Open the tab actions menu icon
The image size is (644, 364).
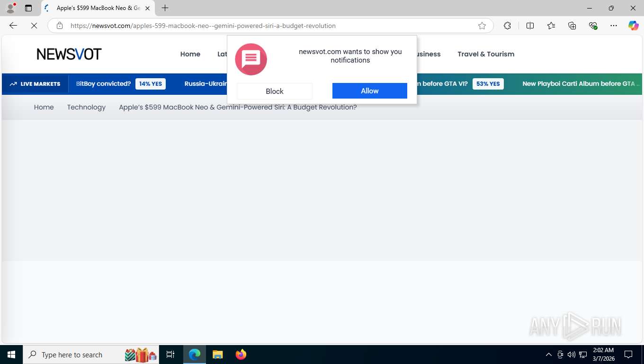[28, 8]
